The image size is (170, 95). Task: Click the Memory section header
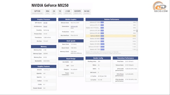(x=44, y=46)
